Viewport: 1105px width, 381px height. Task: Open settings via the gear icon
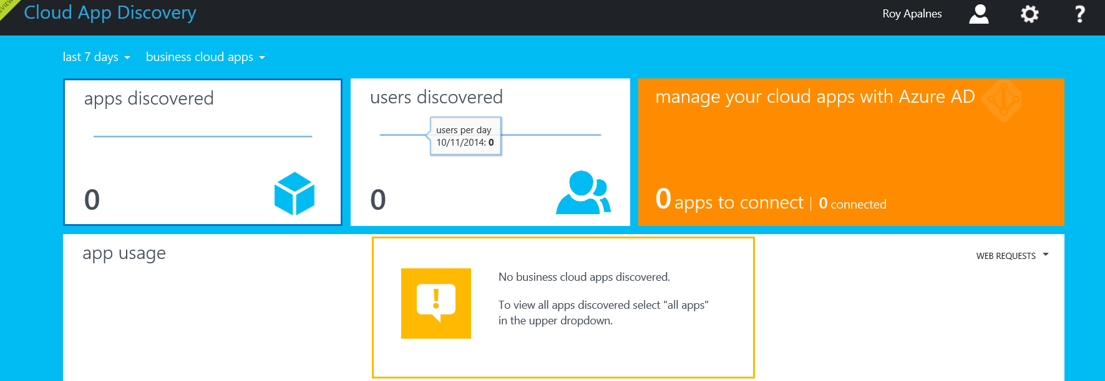[1030, 14]
